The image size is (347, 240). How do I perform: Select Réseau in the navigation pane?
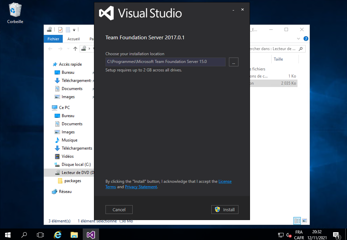click(65, 192)
